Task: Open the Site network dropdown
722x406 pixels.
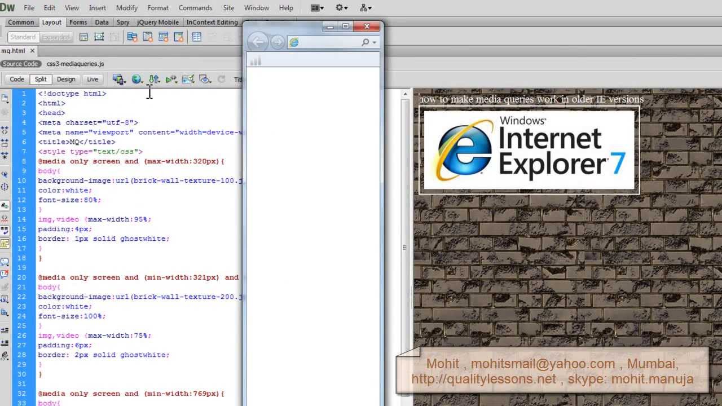Action: [366, 8]
